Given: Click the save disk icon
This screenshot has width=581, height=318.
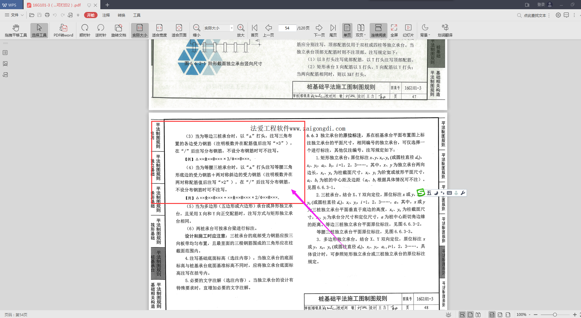Looking at the screenshot, I should tap(39, 15).
